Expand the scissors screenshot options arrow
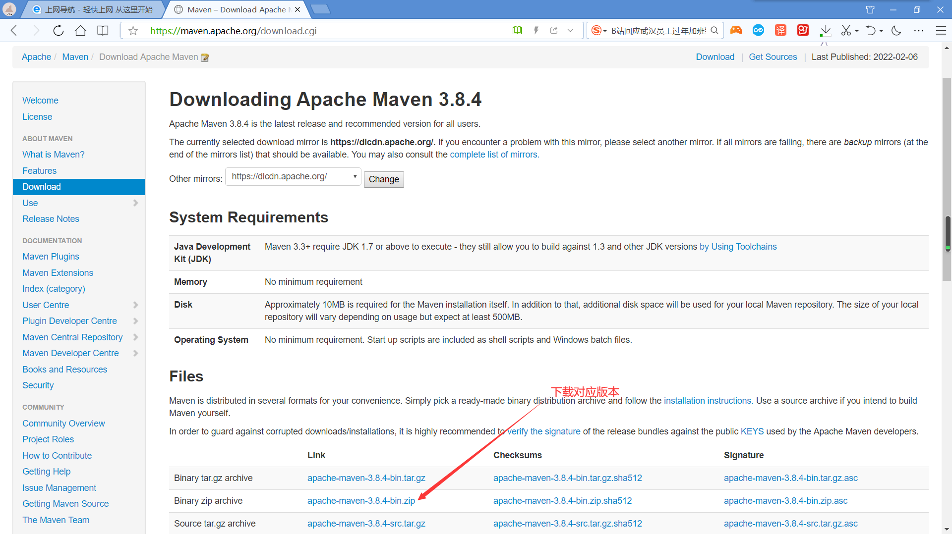This screenshot has width=952, height=534. tap(857, 31)
